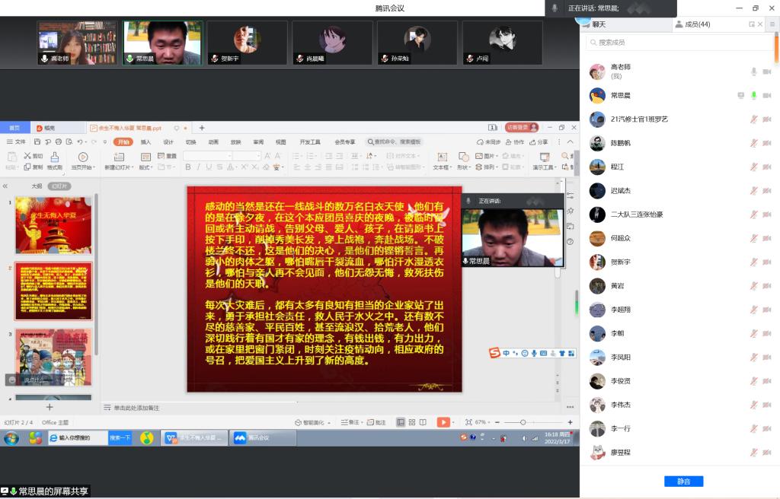Viewport: 780px width, 499px height.
Task: Toggle bold formatting
Action: pyautogui.click(x=188, y=166)
